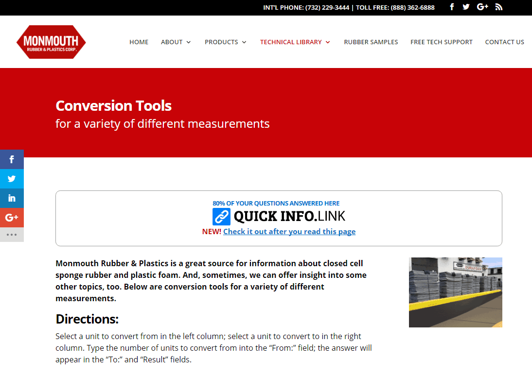Open the Facebook page from the header
The image size is (532, 376).
tap(452, 7)
